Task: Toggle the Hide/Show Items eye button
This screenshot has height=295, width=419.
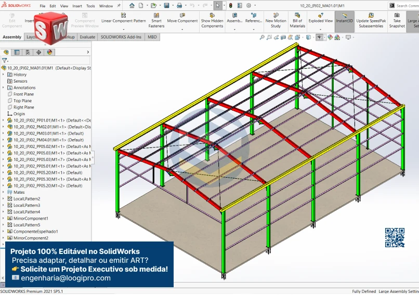Action: (x=319, y=37)
